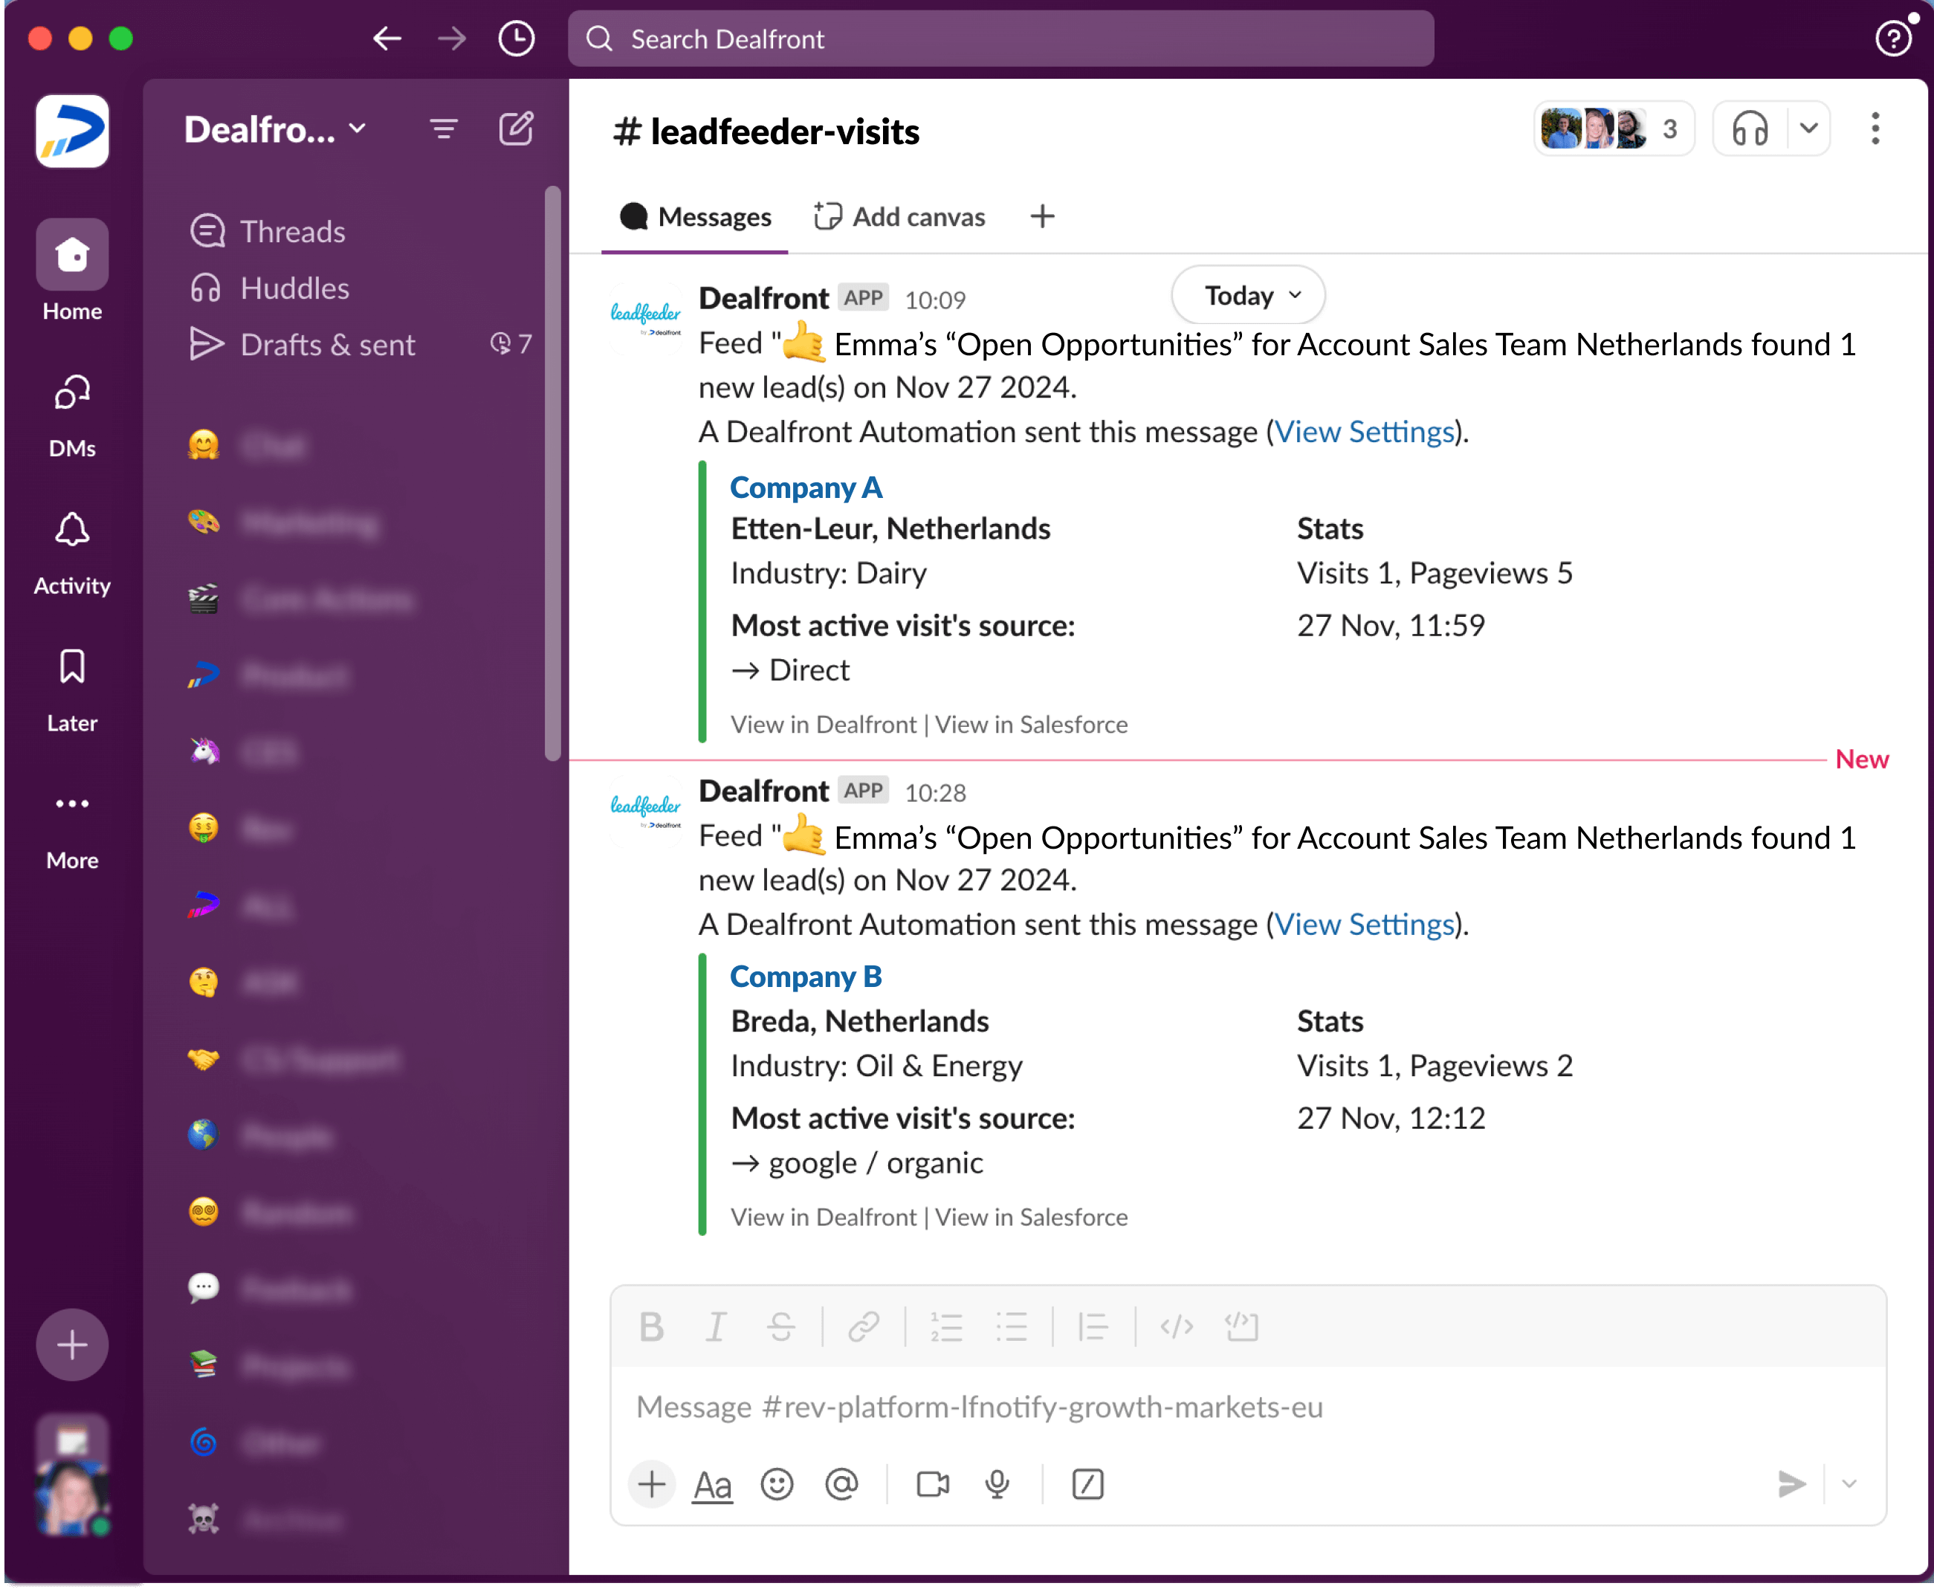This screenshot has height=1589, width=1934.
Task: Record an audio clip
Action: click(997, 1485)
